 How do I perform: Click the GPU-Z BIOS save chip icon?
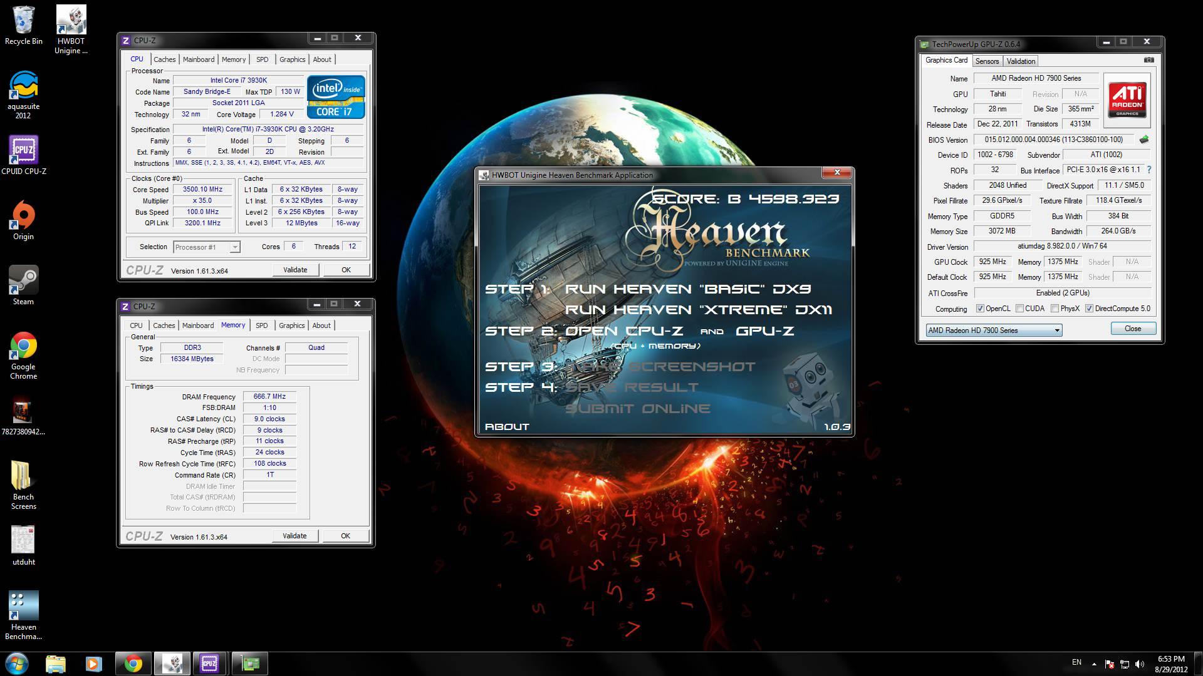1144,140
